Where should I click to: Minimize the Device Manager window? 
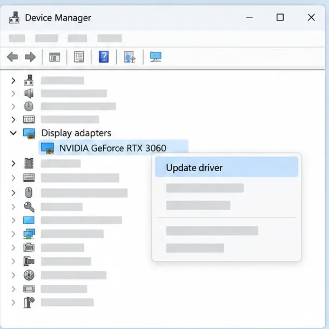249,17
